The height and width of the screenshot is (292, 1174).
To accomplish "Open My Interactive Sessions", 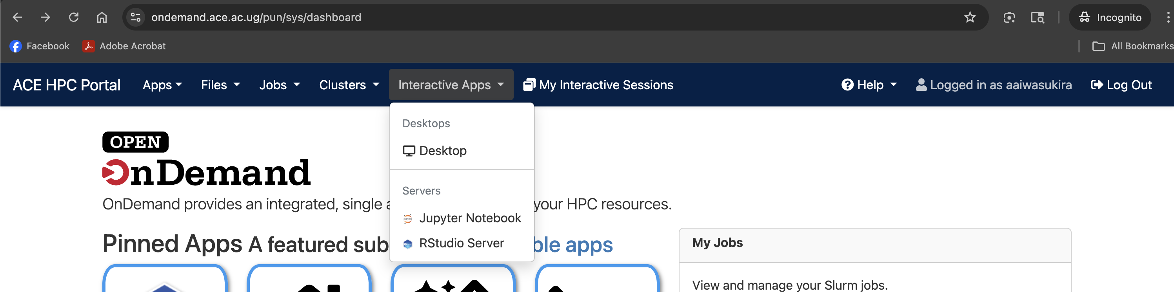I will [x=598, y=85].
